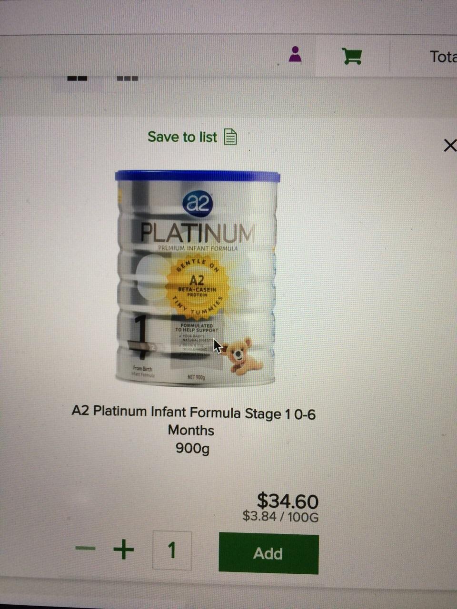Click the Total label in the header
Image resolution: width=457 pixels, height=609 pixels.
click(x=443, y=57)
